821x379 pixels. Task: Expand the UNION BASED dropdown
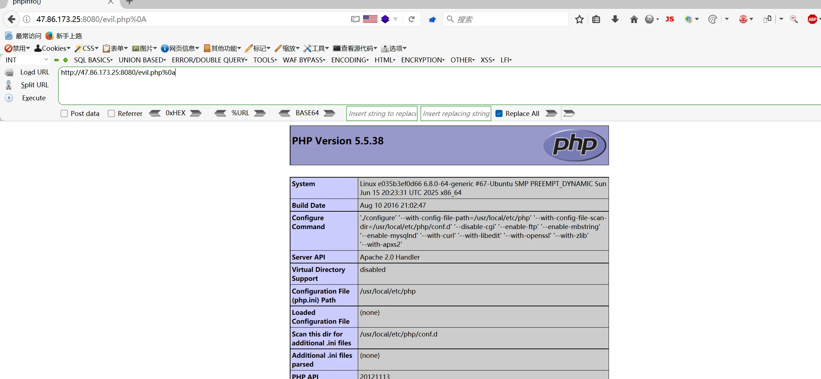pos(142,60)
